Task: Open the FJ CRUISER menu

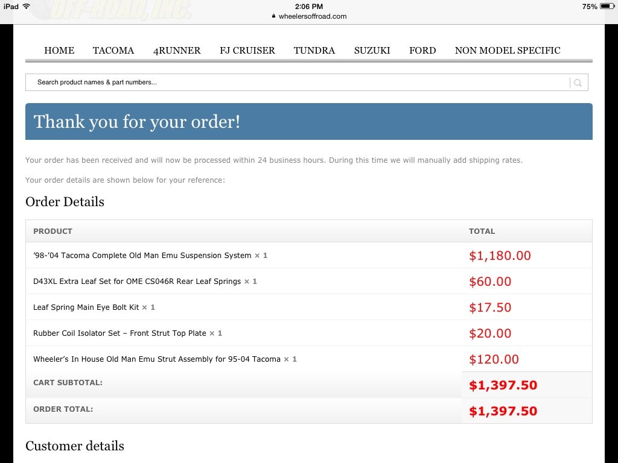Action: 247,51
